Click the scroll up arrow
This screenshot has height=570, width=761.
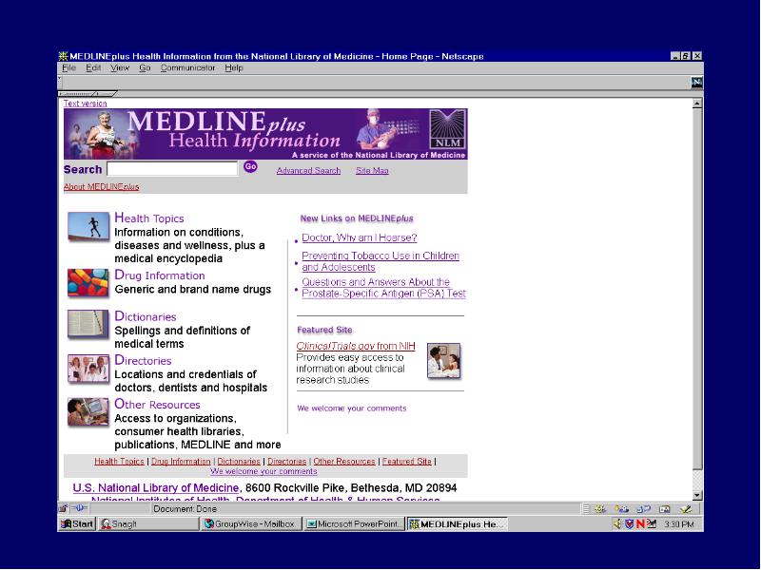coord(697,104)
